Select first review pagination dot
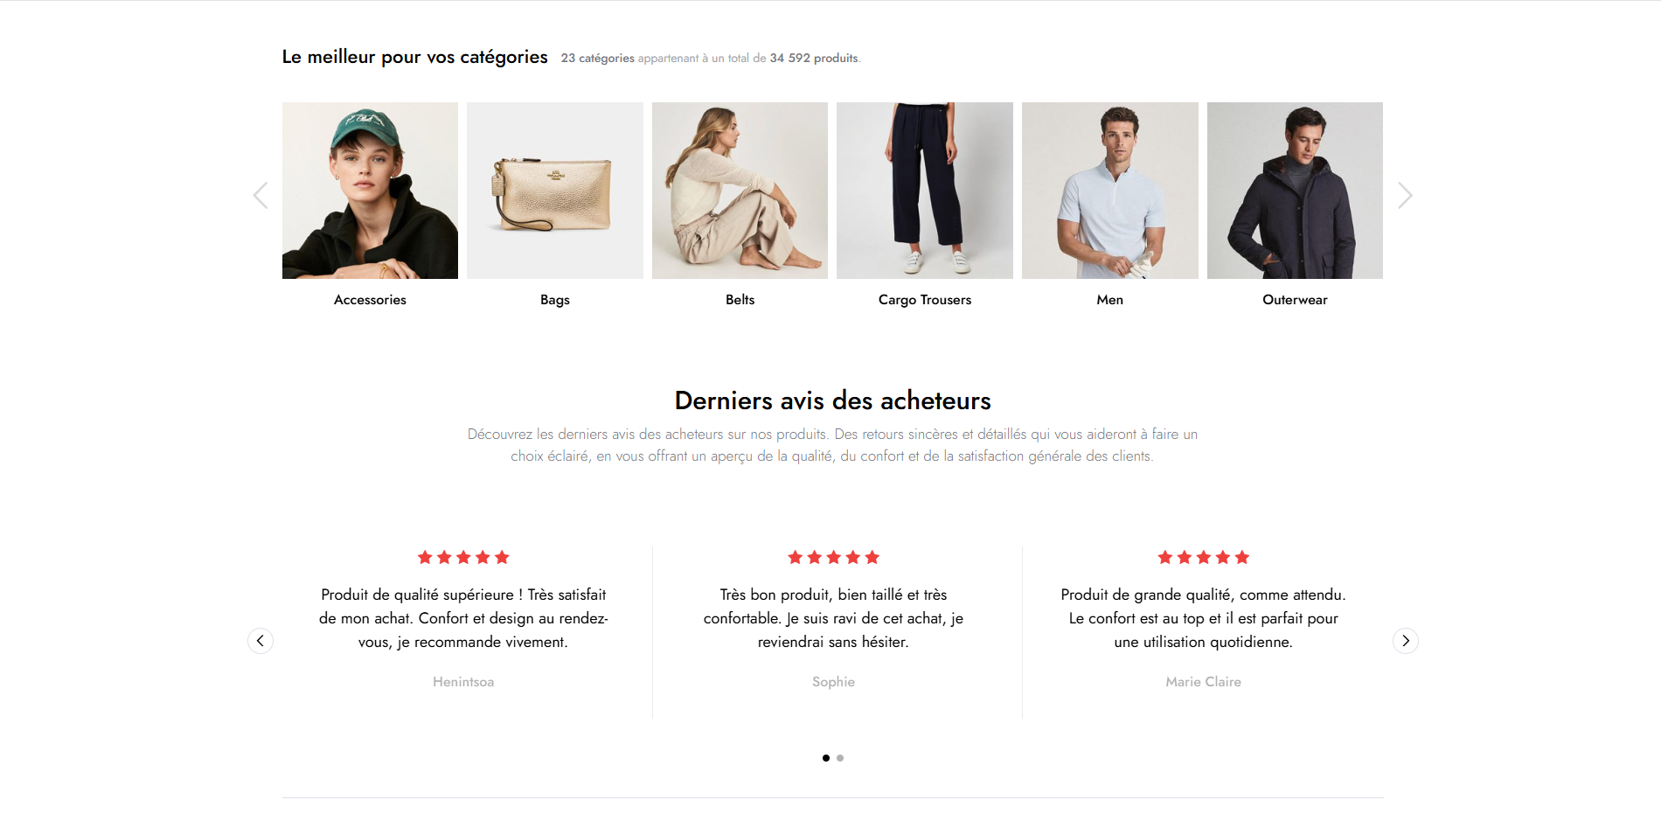Viewport: 1661px width, 821px height. pyautogui.click(x=826, y=758)
